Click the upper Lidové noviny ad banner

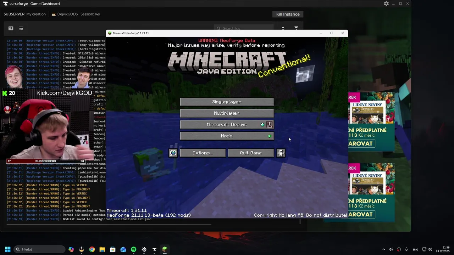(371, 121)
